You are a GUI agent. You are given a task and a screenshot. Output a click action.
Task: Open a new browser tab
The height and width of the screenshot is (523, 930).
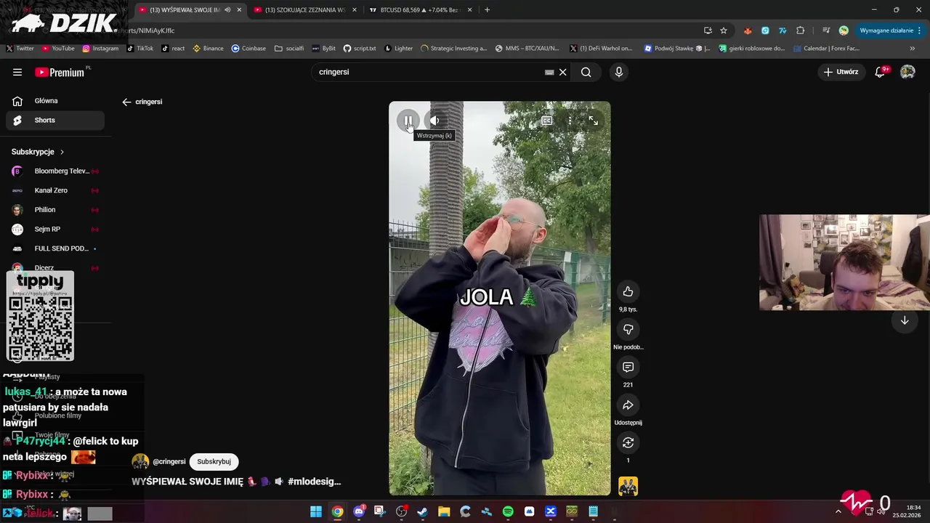click(x=487, y=10)
